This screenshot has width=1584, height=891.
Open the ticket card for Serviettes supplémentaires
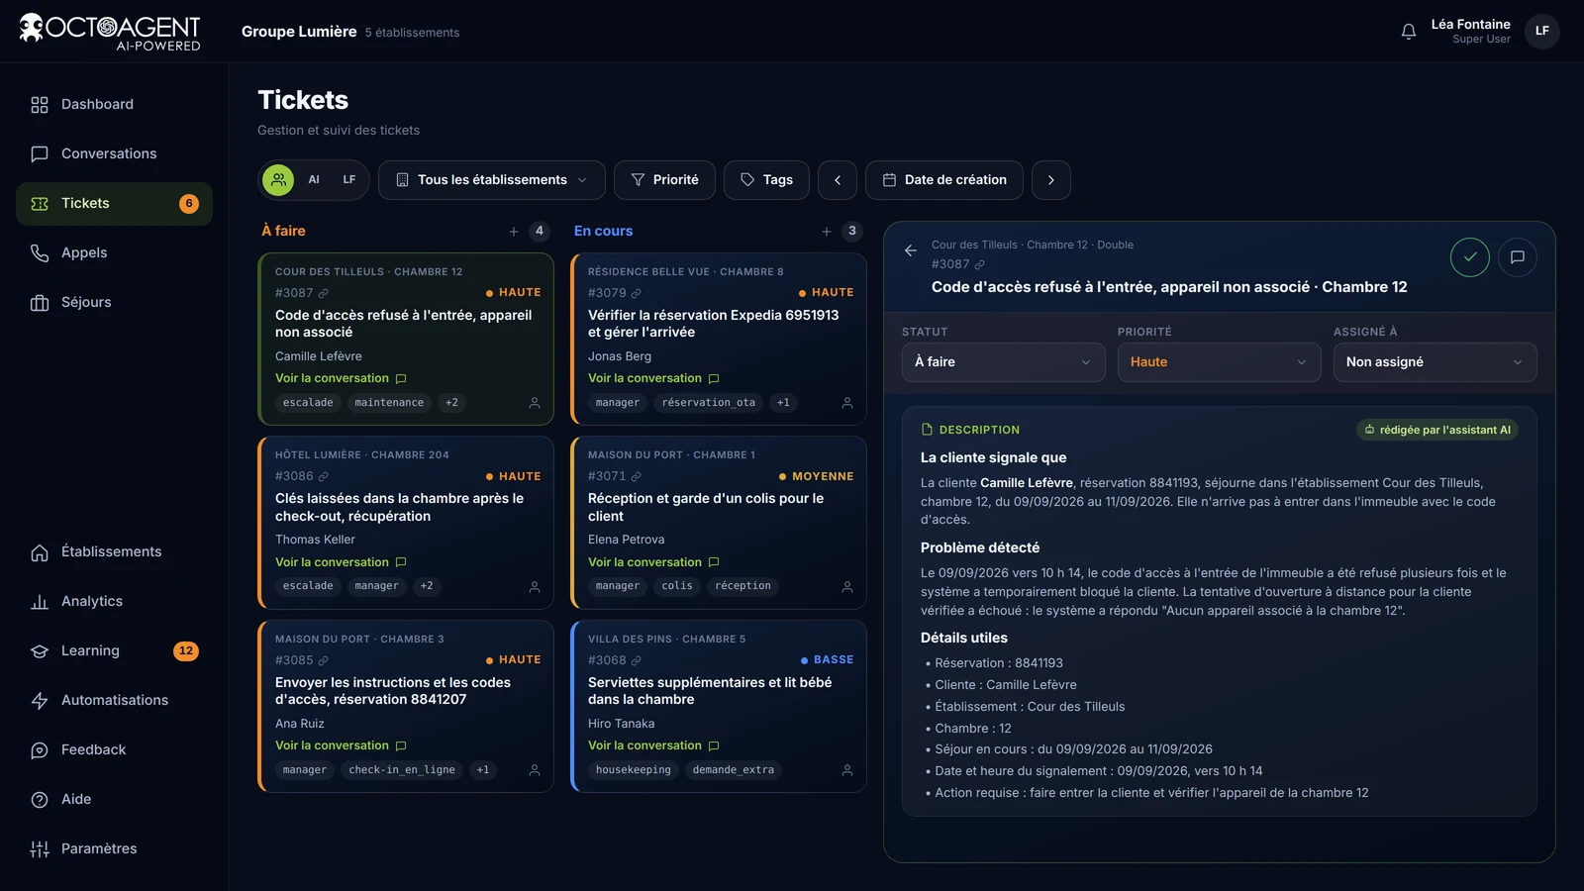pos(719,706)
